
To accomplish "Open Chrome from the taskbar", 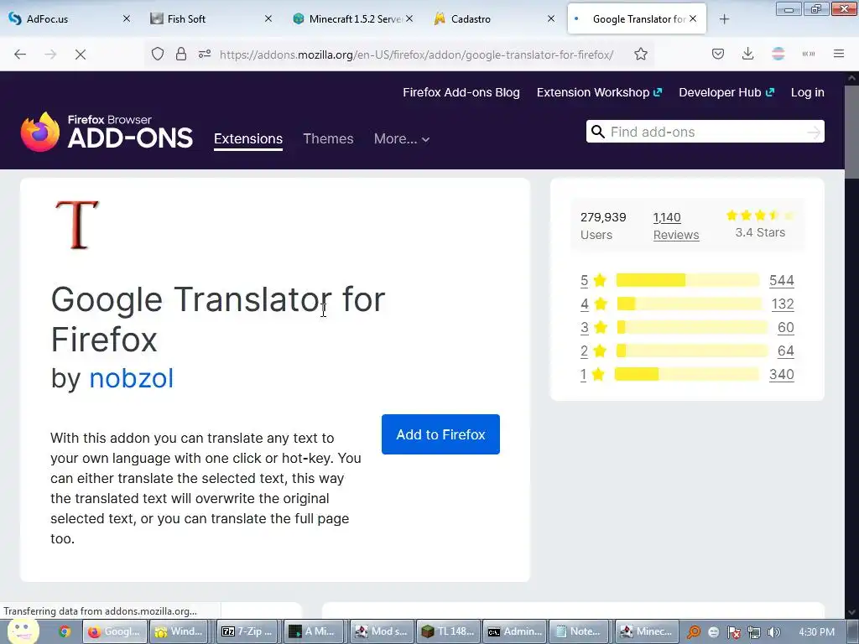I will (65, 631).
